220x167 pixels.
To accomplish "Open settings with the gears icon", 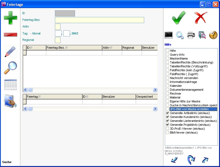I will (x=180, y=35).
